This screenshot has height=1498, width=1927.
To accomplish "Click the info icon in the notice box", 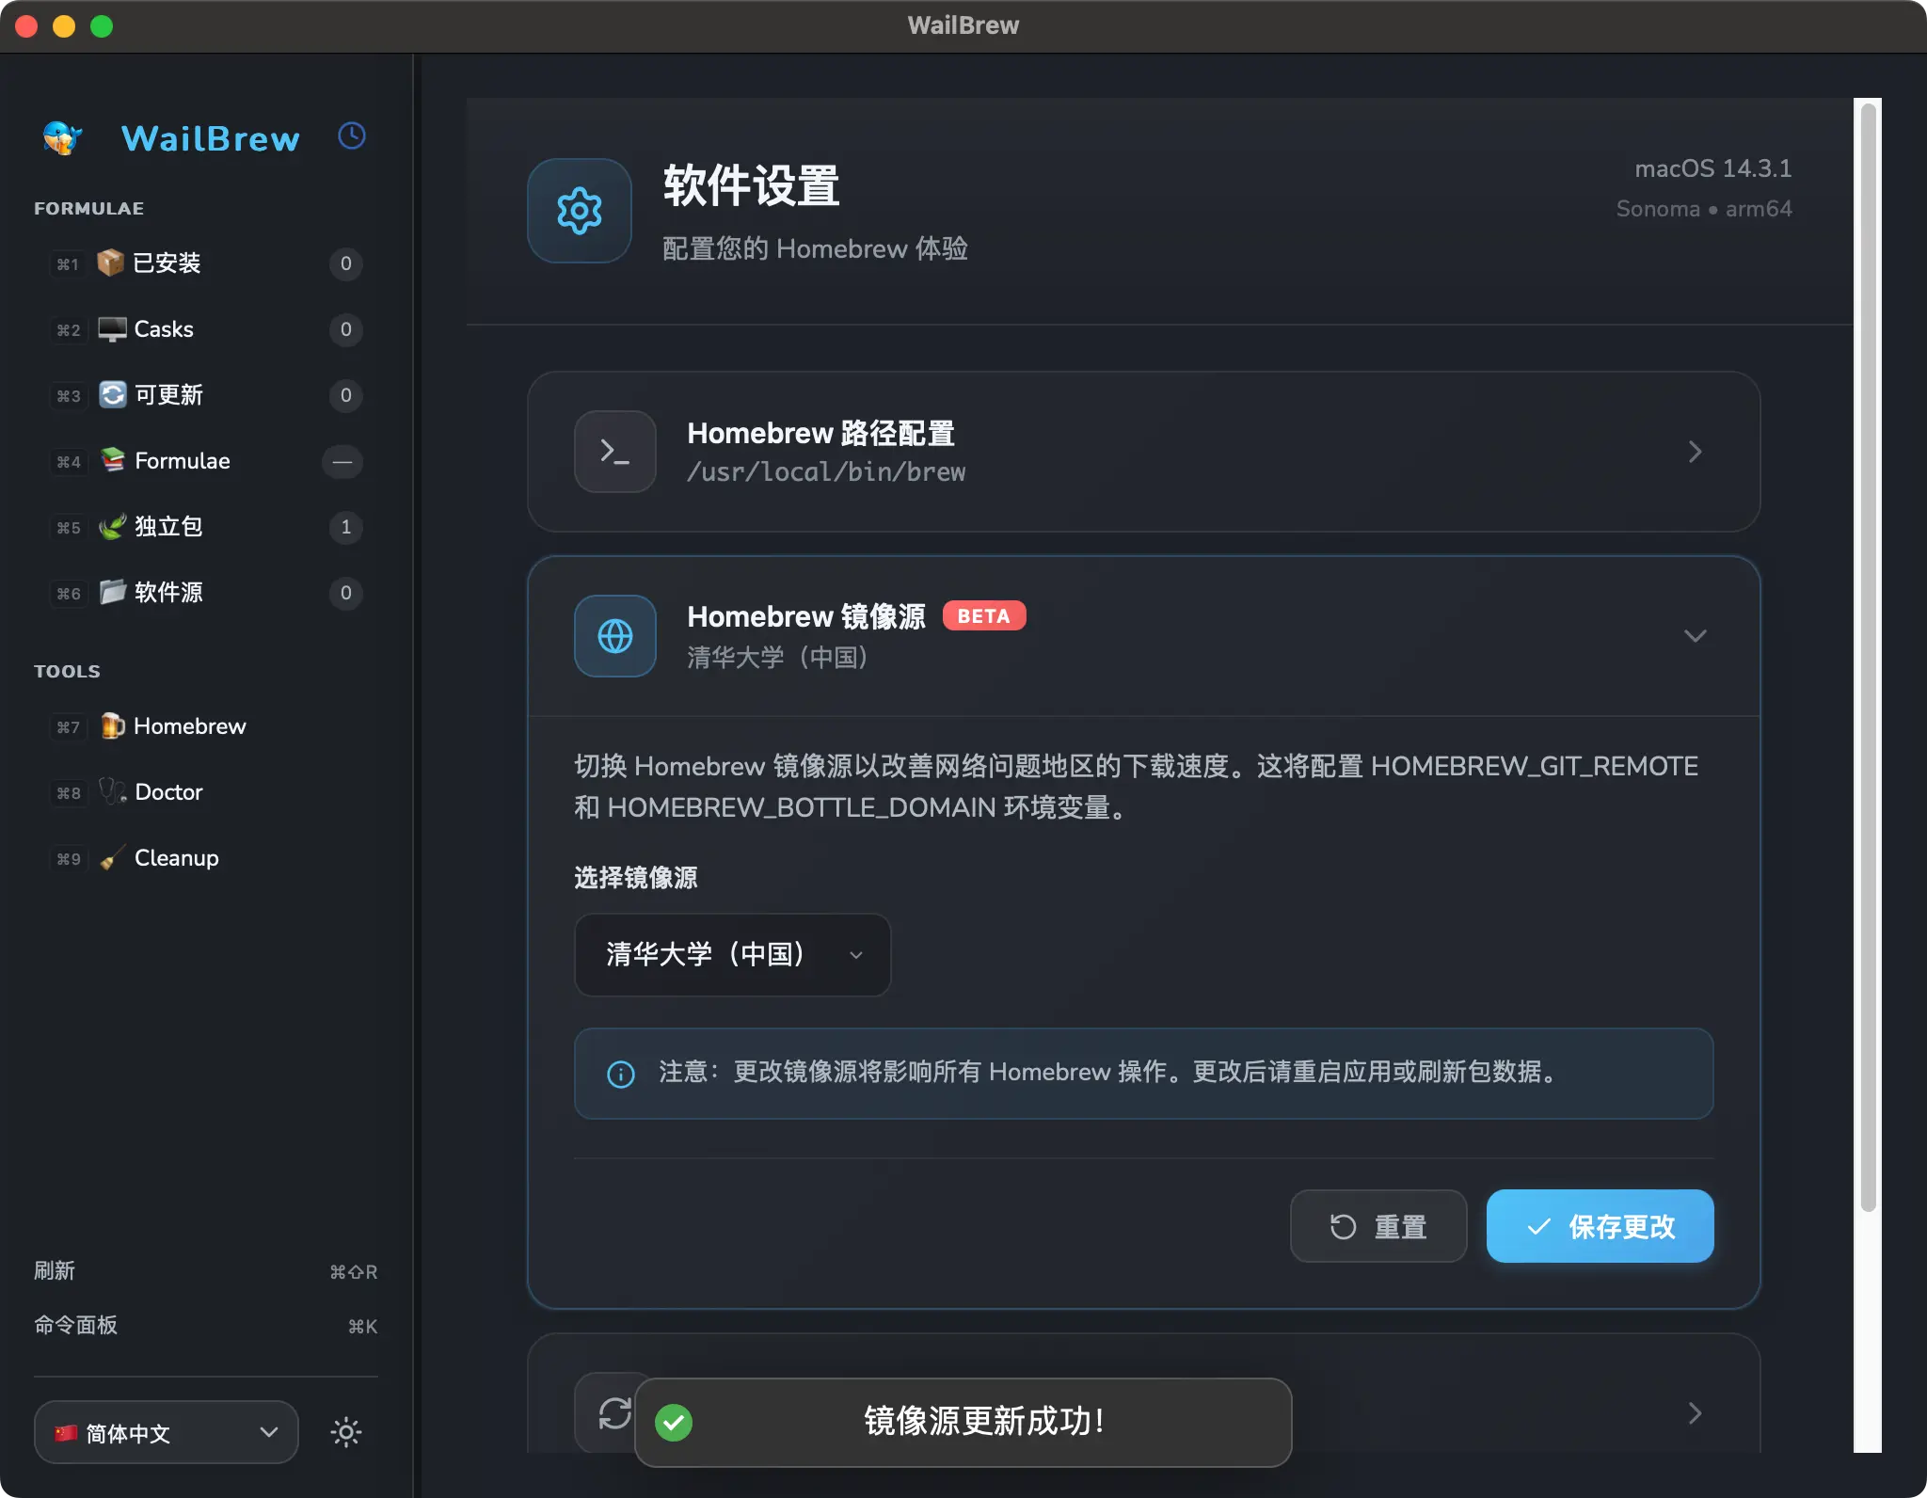I will click(x=621, y=1074).
